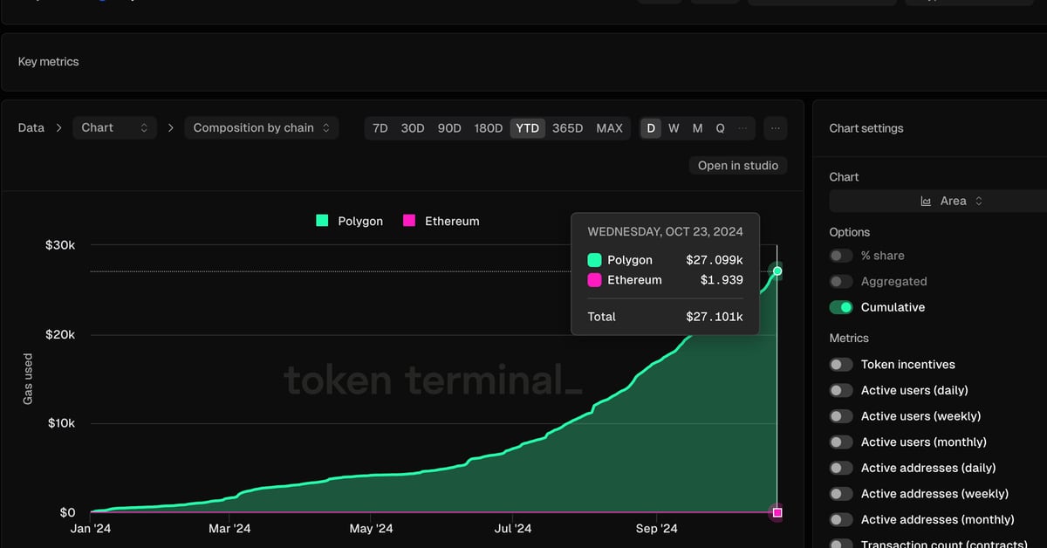Open the Chart breadcrumb dropdown
Image resolution: width=1047 pixels, height=548 pixels.
pyautogui.click(x=114, y=127)
